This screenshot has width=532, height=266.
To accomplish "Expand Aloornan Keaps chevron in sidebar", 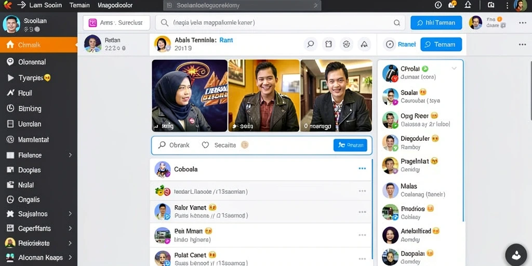I will click(x=70, y=258).
